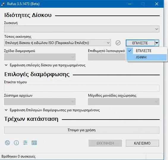
Task: Open the Συσκευή device dropdown
Action: point(82,29)
